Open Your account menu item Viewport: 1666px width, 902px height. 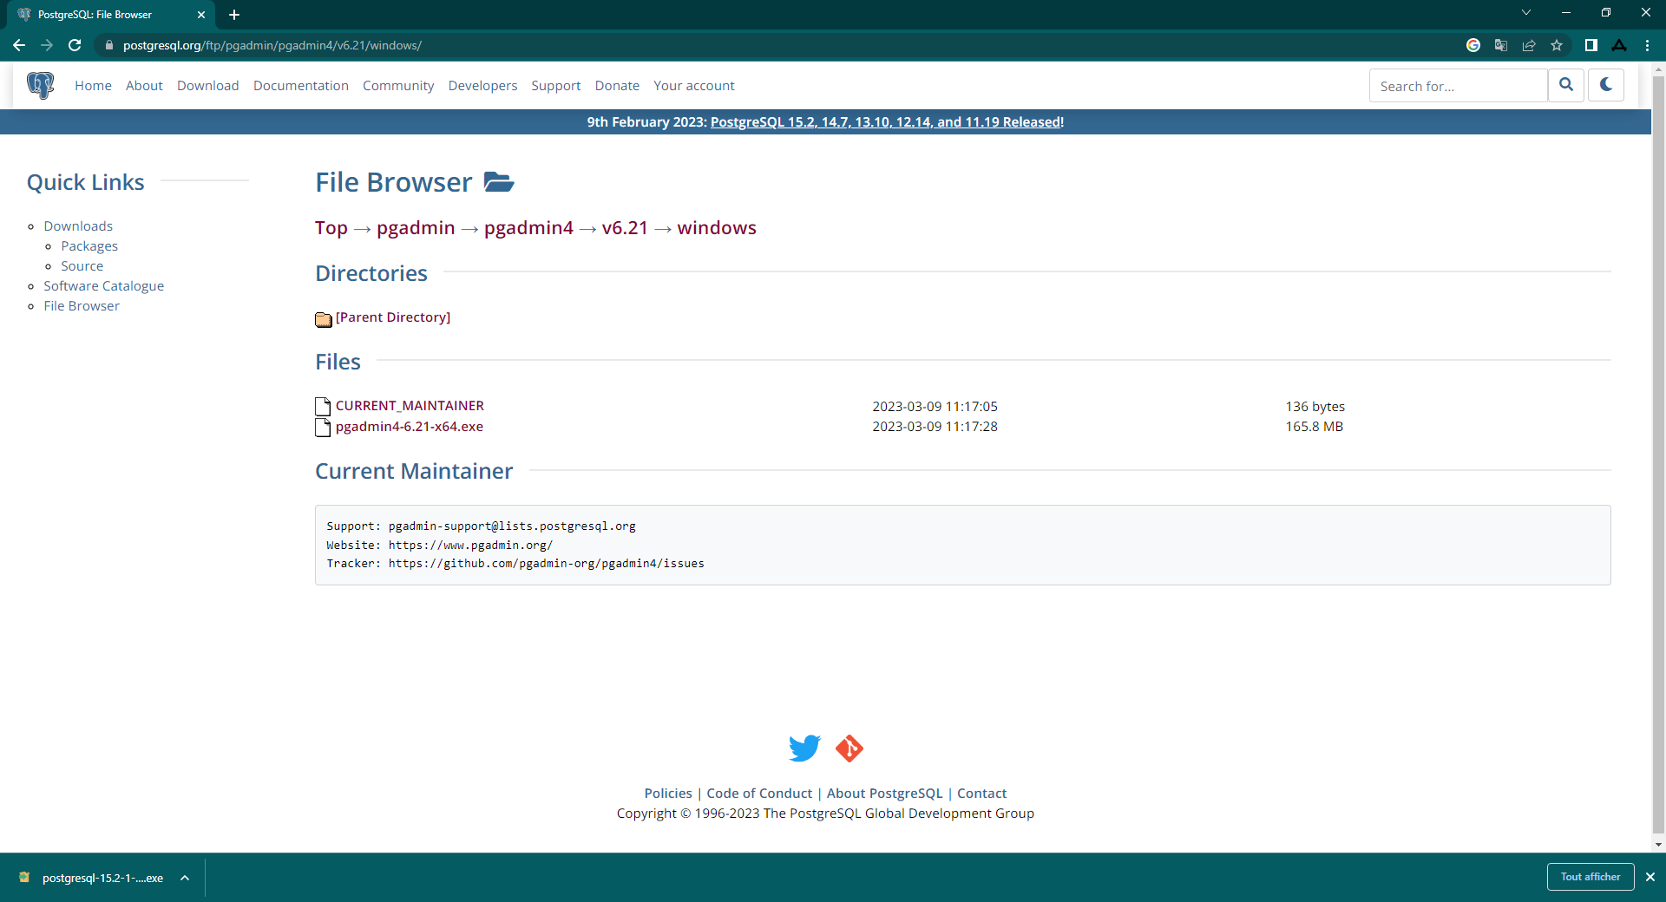[x=694, y=85]
